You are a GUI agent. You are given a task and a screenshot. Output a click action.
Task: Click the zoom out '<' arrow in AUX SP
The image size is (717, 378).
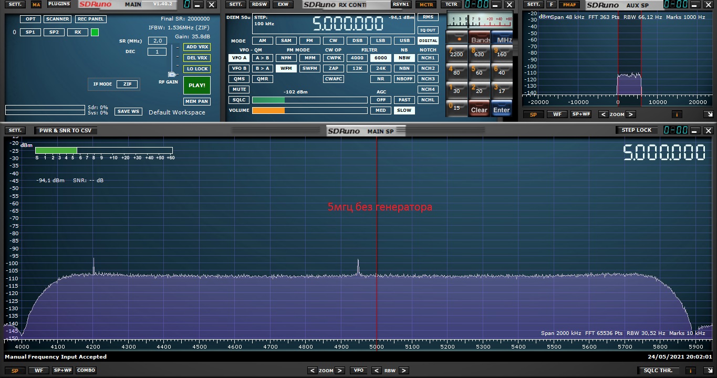[604, 114]
